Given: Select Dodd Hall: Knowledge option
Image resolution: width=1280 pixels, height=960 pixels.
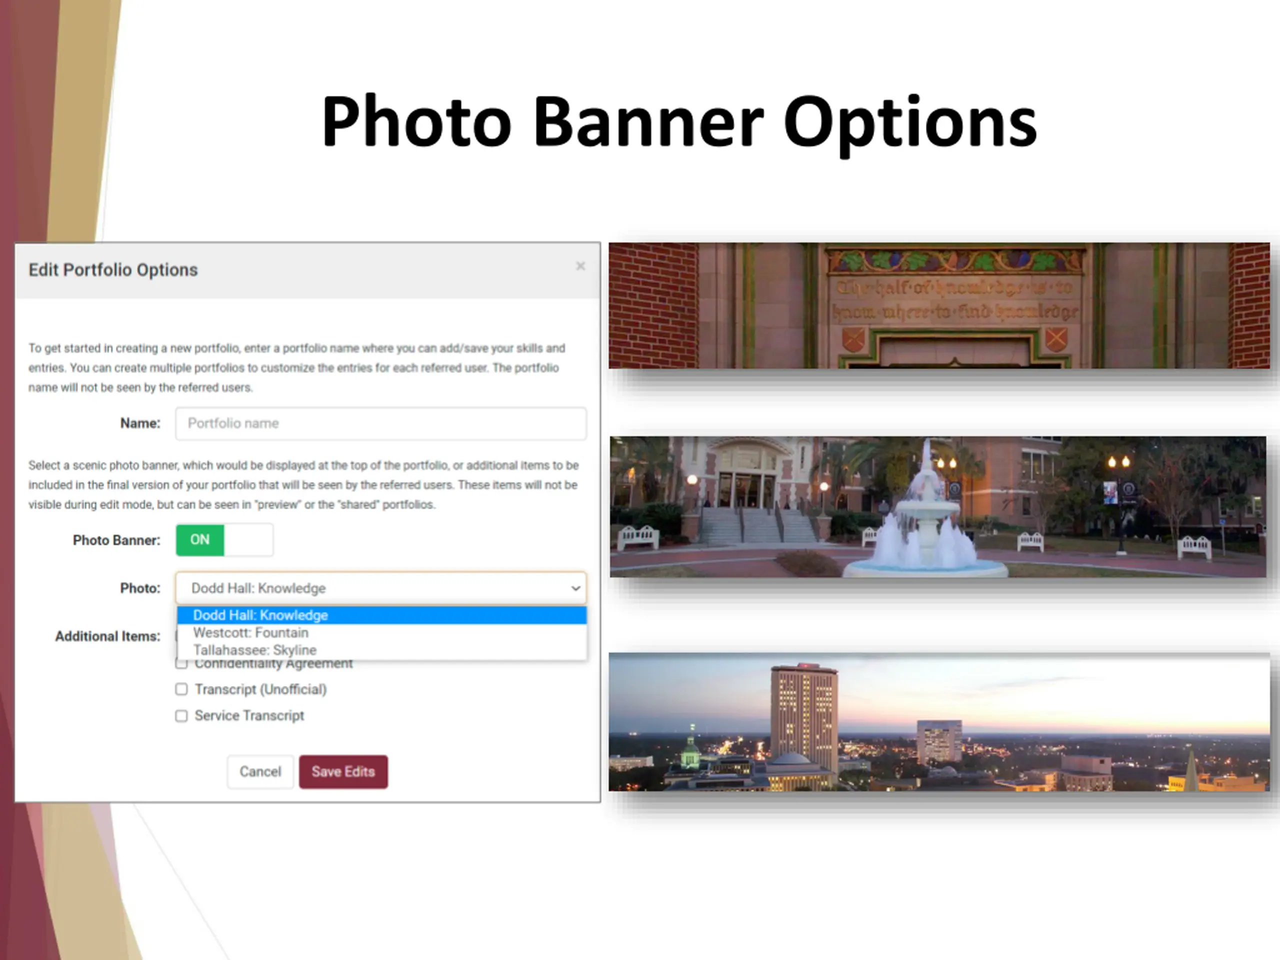Looking at the screenshot, I should pos(381,615).
